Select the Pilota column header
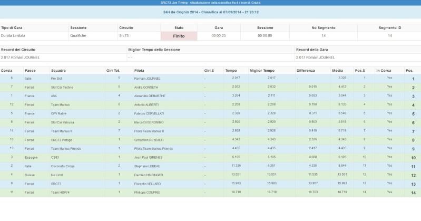 tap(139, 71)
